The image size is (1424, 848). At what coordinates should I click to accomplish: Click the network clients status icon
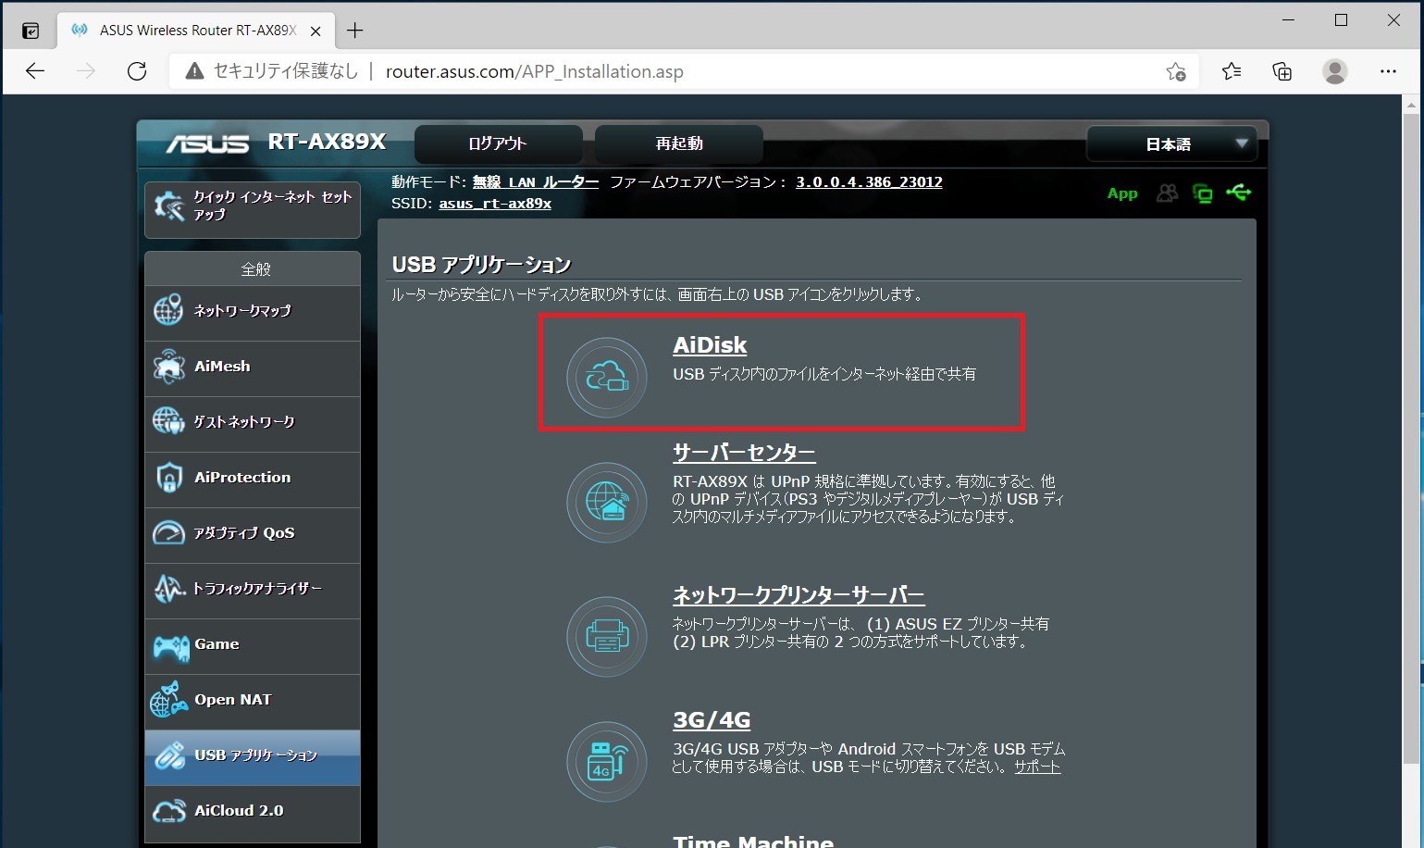(1203, 193)
